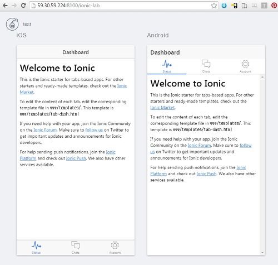The width and height of the screenshot is (278, 265).
Task: Open Ionic Platform link in iOS preview
Action: [28, 158]
